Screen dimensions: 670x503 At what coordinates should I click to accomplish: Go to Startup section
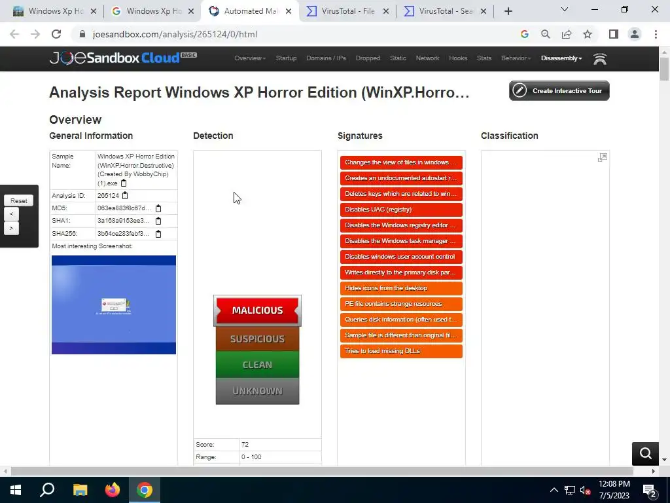[x=287, y=58]
